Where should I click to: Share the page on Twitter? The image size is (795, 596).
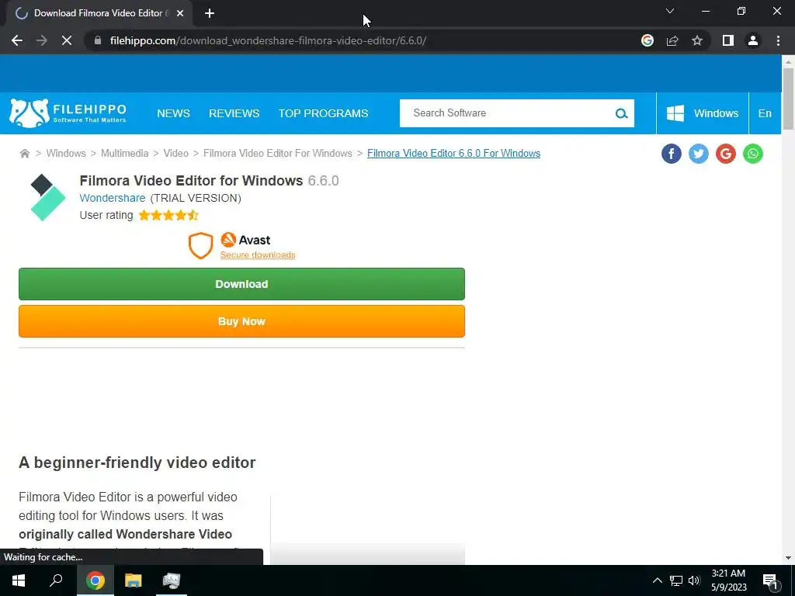point(699,154)
